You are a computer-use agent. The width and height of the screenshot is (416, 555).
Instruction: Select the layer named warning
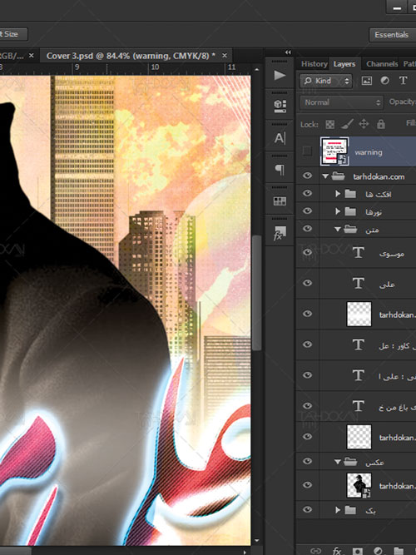pos(369,152)
